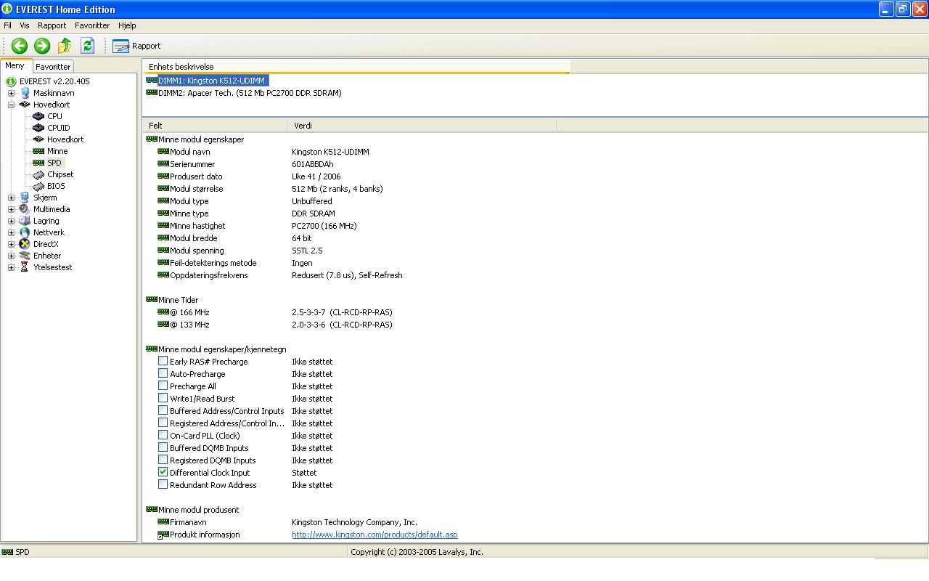The image size is (929, 581).
Task: Click the Maskinnavn computer icon
Action: tap(25, 93)
